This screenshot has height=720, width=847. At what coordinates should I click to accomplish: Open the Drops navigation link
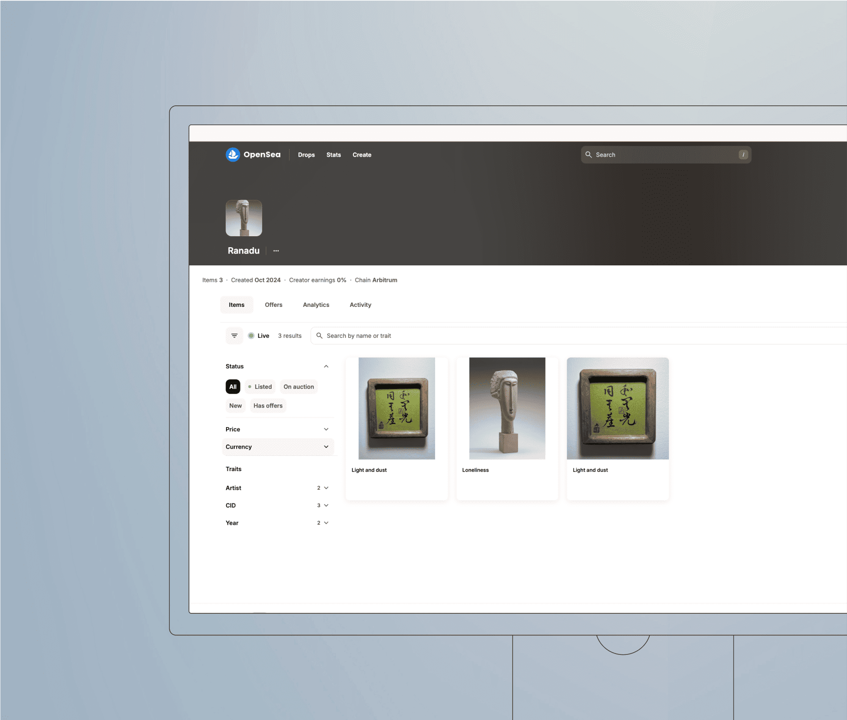coord(306,154)
